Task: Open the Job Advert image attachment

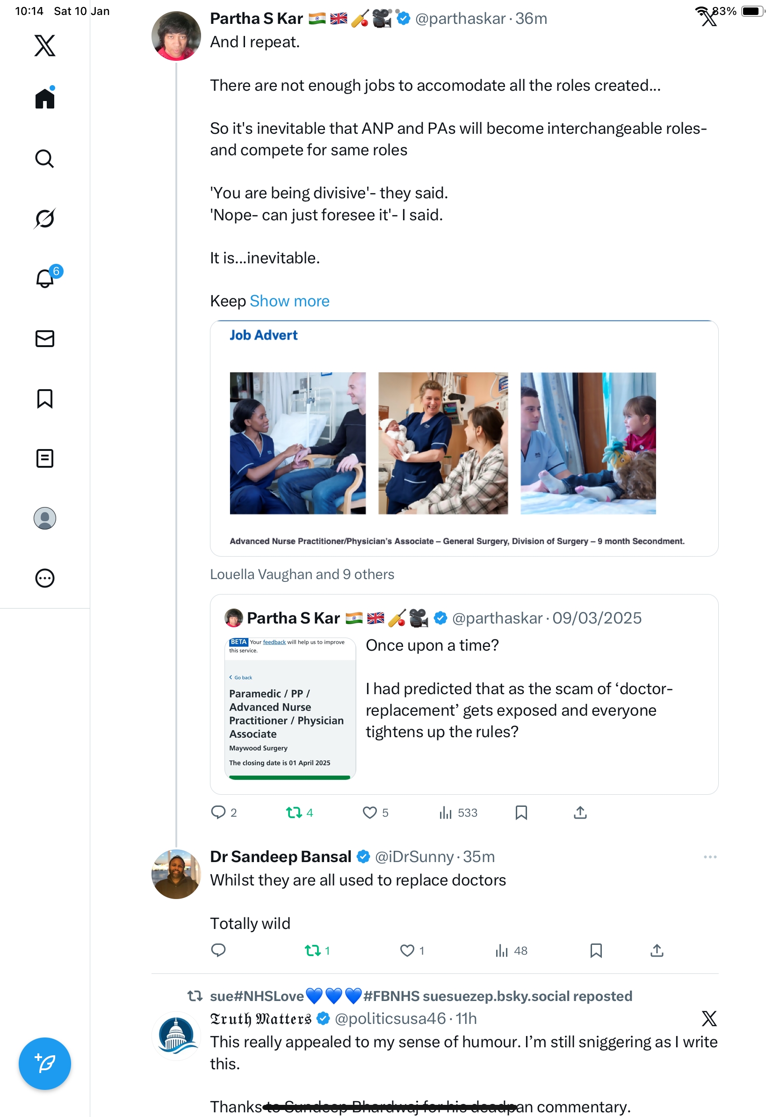Action: (x=464, y=438)
